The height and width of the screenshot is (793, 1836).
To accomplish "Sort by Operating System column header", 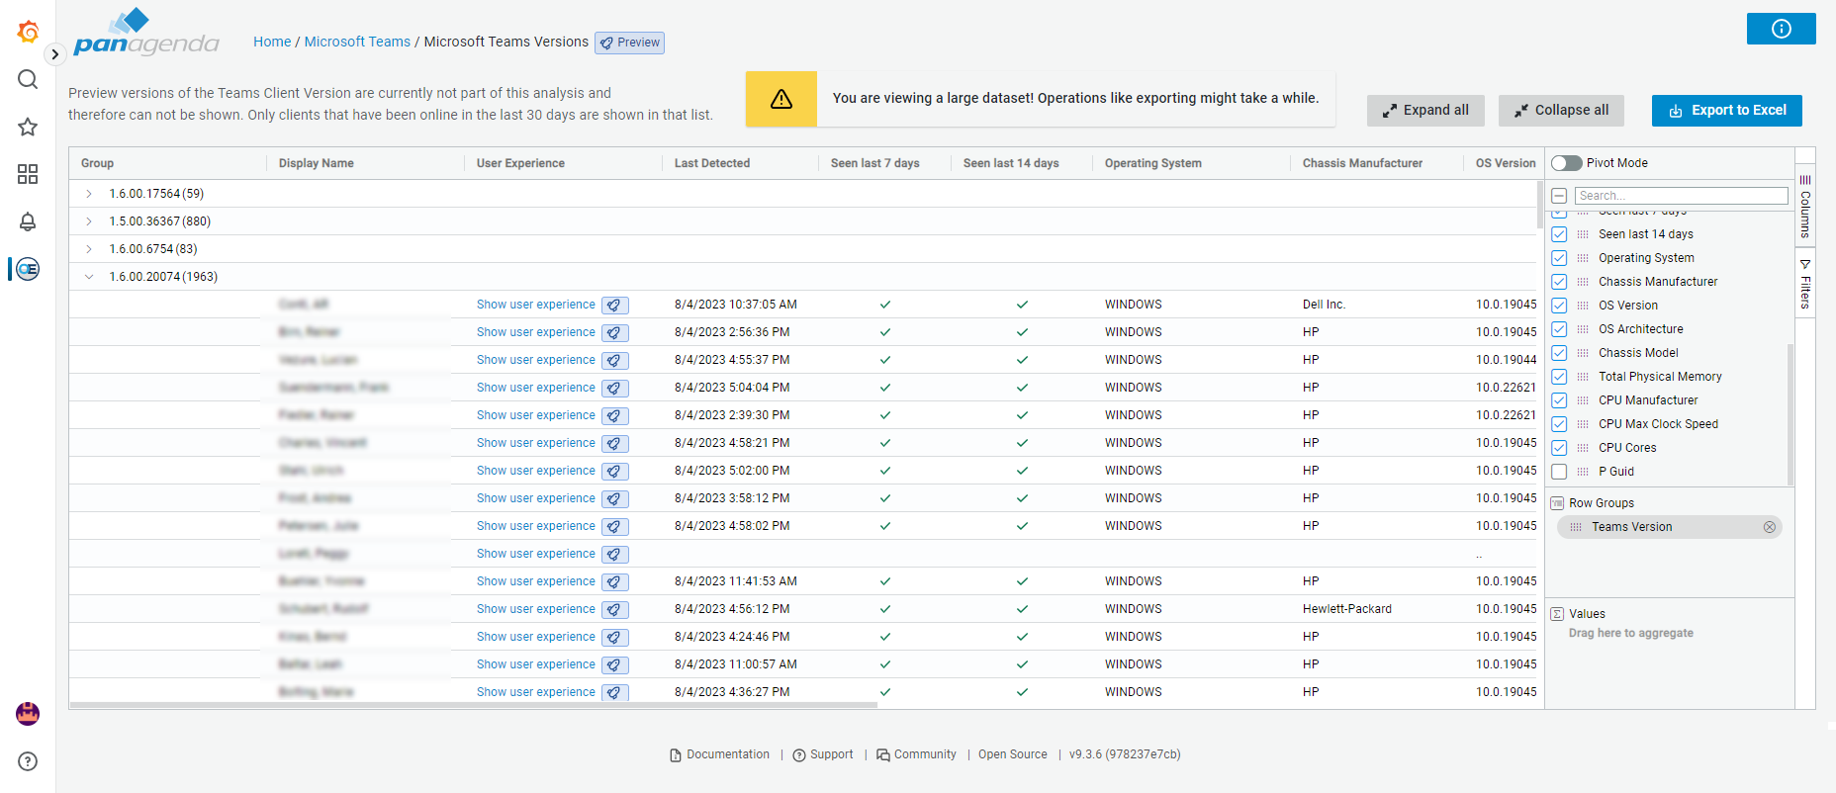I will point(1153,163).
